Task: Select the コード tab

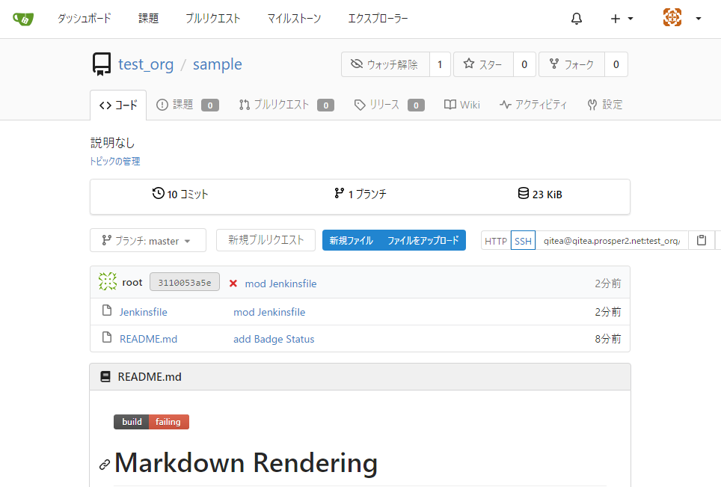Action: pos(118,105)
